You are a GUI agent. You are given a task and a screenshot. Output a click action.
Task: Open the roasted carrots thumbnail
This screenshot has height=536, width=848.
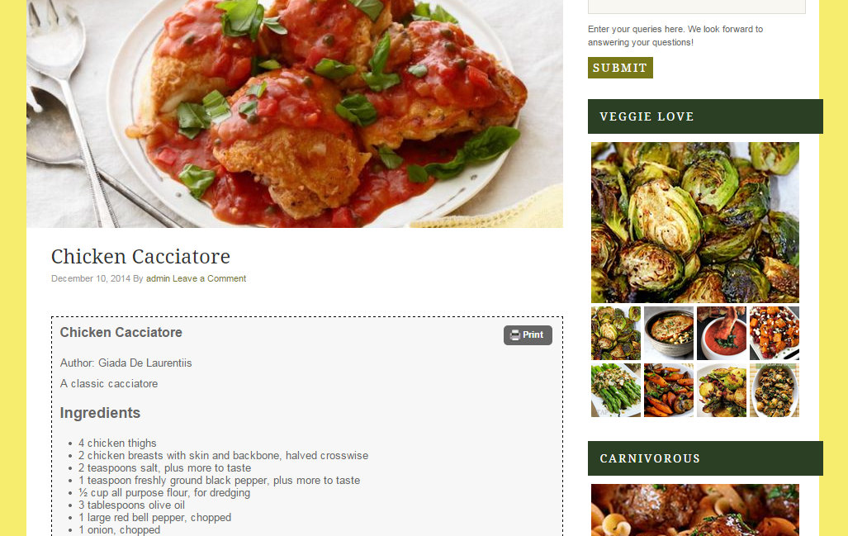669,390
